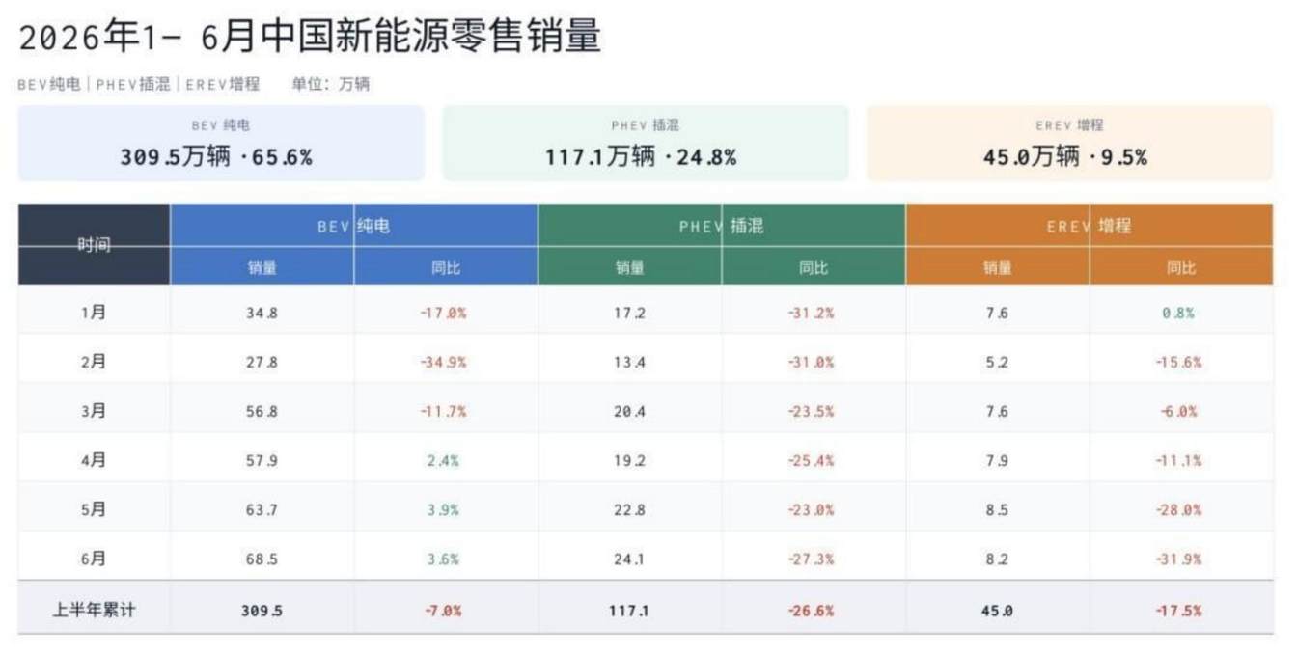Select the 3月 row label

(94, 411)
